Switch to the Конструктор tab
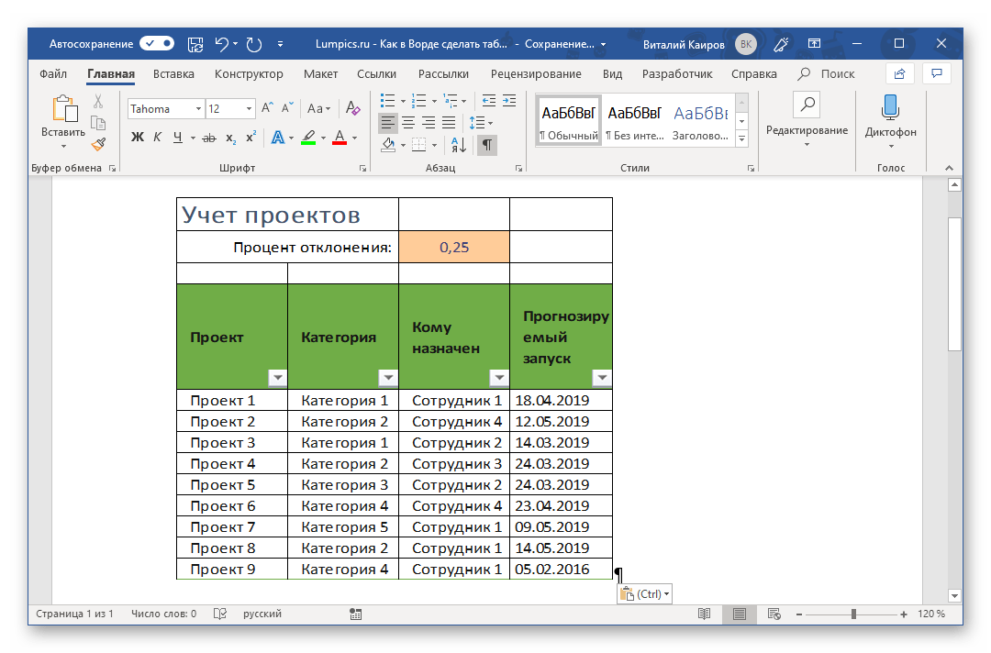Viewport: 991px width, 653px height. (249, 74)
